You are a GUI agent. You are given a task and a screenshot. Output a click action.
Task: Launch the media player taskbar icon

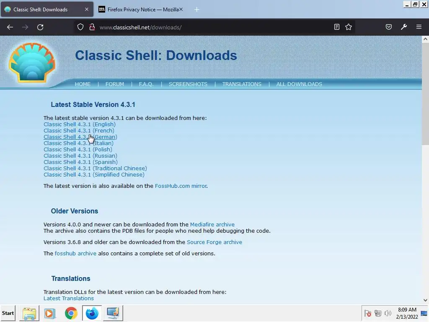[x=50, y=313]
